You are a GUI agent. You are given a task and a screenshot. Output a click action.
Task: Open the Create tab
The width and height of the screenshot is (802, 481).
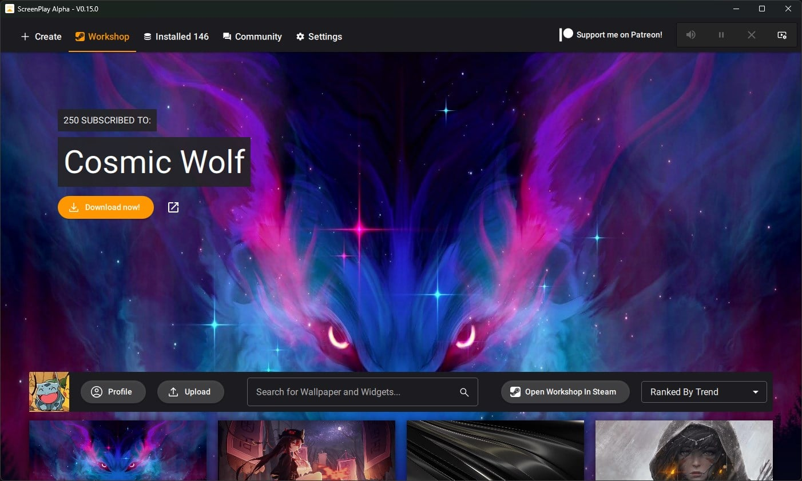point(41,37)
